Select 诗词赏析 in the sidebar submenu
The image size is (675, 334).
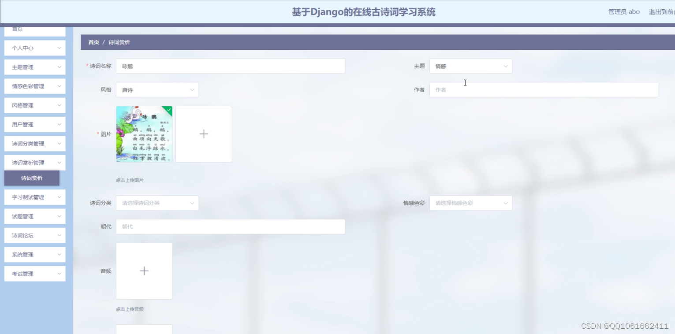click(x=32, y=178)
